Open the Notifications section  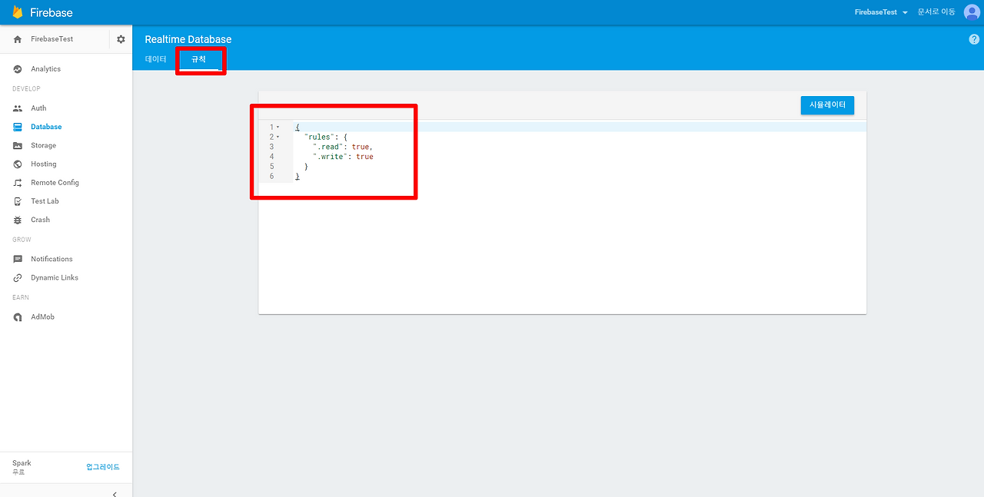coord(50,258)
